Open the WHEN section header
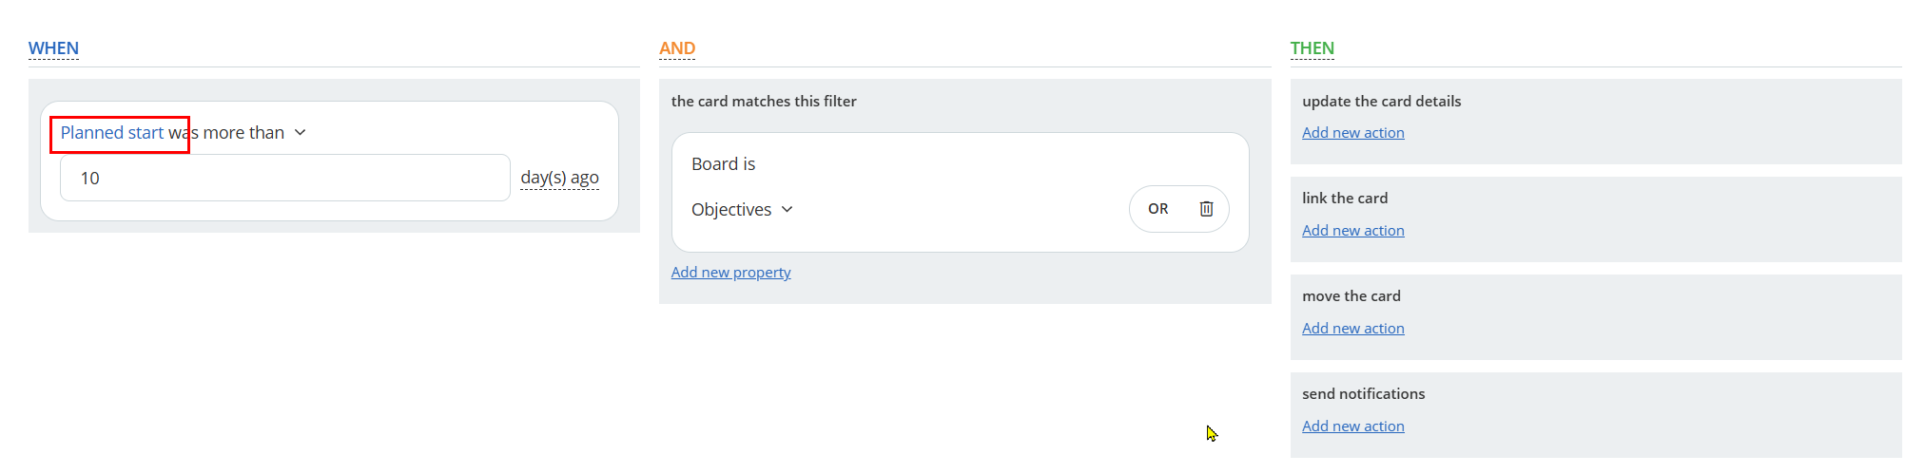 coord(53,48)
